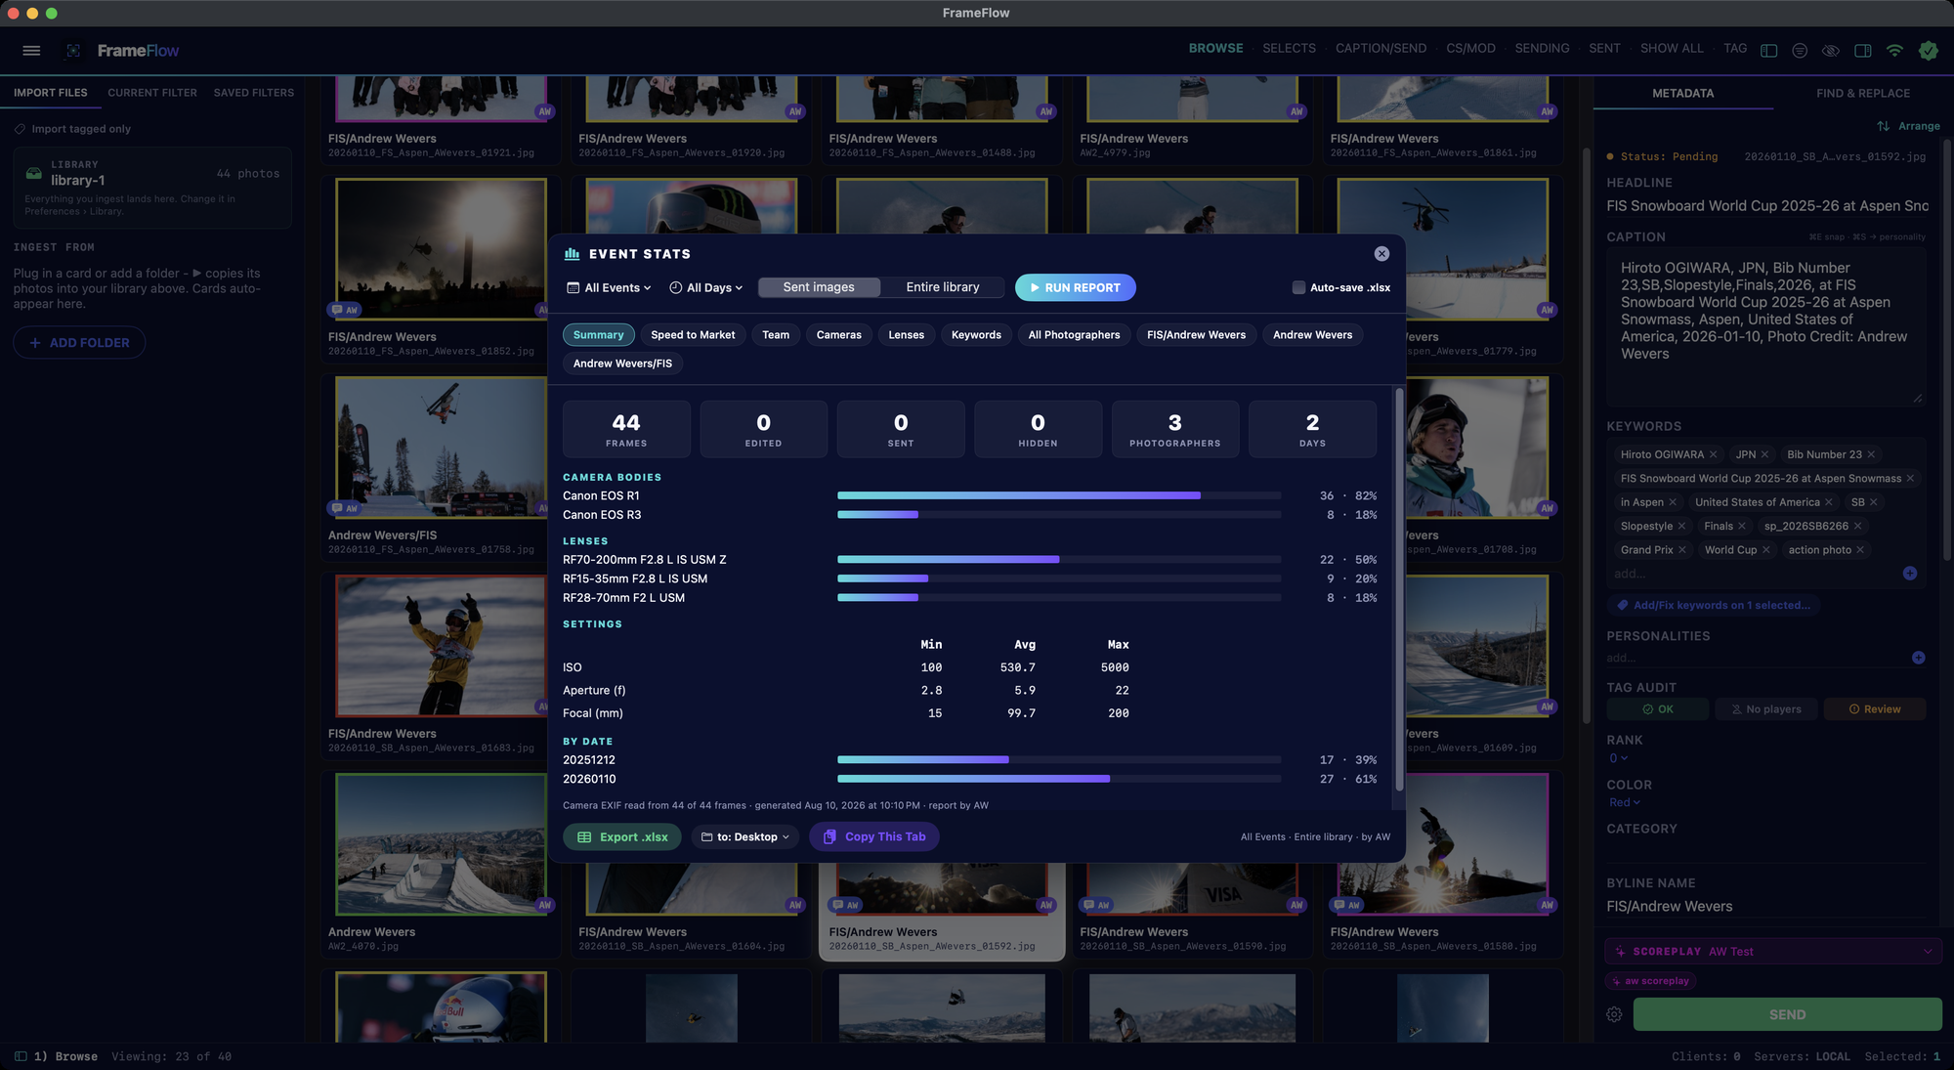1954x1070 pixels.
Task: Click the green Send button
Action: pos(1787,1015)
